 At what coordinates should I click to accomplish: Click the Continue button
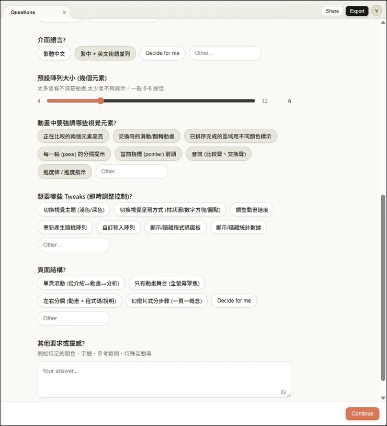362,413
